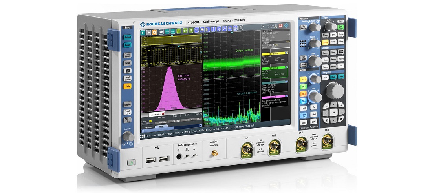
Task: Push the green Ch 2 key
Action: [303, 86]
